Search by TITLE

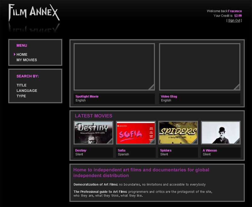(21, 85)
